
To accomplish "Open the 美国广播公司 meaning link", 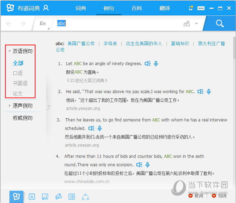I will (81, 43).
